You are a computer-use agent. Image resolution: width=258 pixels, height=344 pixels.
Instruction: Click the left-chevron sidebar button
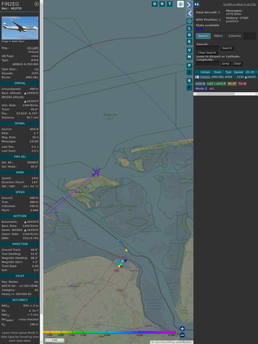(189, 14)
